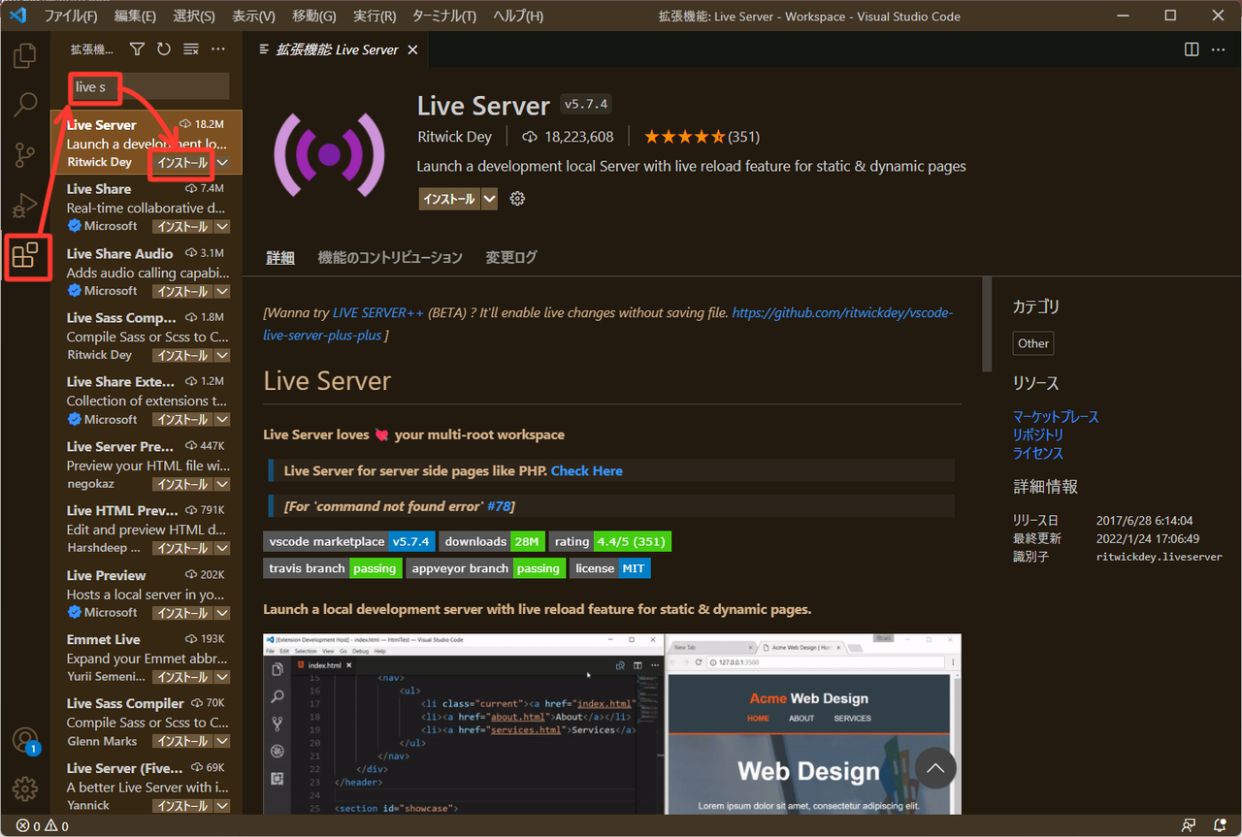This screenshot has height=837, width=1242.
Task: Switch to the 機能のコントリビューション tab
Action: click(390, 258)
